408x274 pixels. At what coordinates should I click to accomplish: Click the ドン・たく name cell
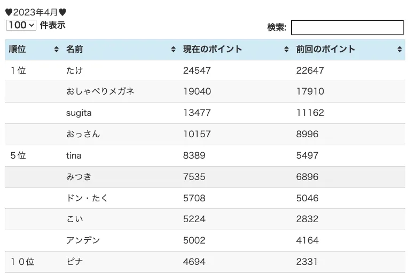(x=87, y=198)
